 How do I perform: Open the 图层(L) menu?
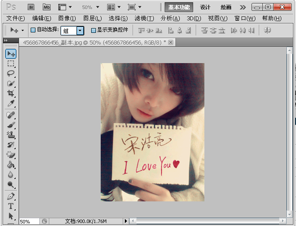coord(92,18)
